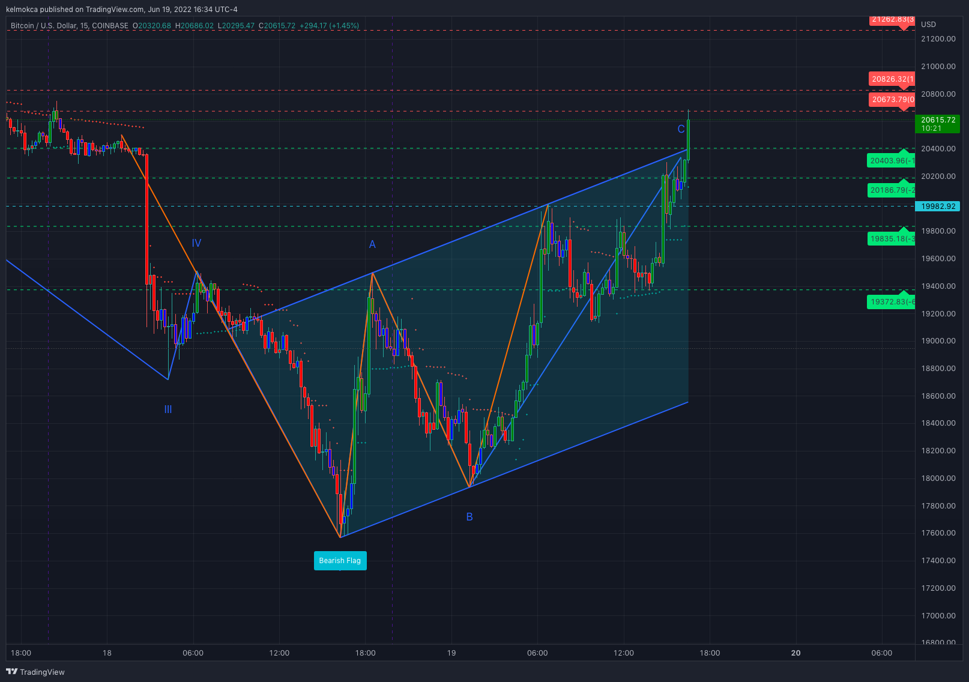Click the USD currency label
The height and width of the screenshot is (682, 969).
click(x=928, y=25)
